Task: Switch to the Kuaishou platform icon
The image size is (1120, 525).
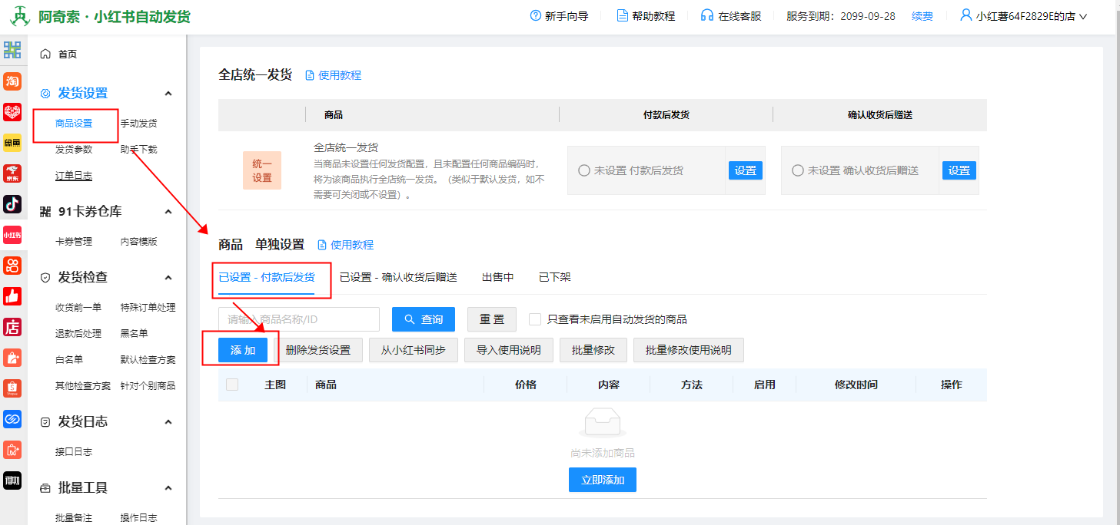Action: coord(12,266)
